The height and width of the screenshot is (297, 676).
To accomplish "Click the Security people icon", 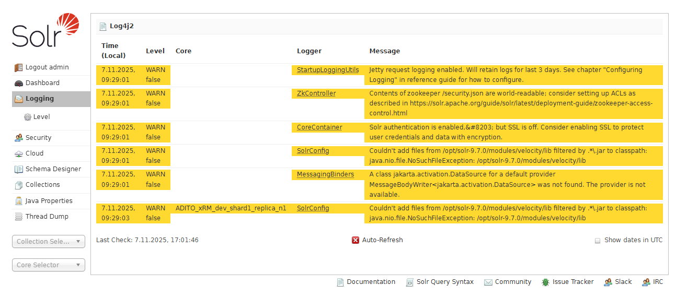I will (19, 138).
